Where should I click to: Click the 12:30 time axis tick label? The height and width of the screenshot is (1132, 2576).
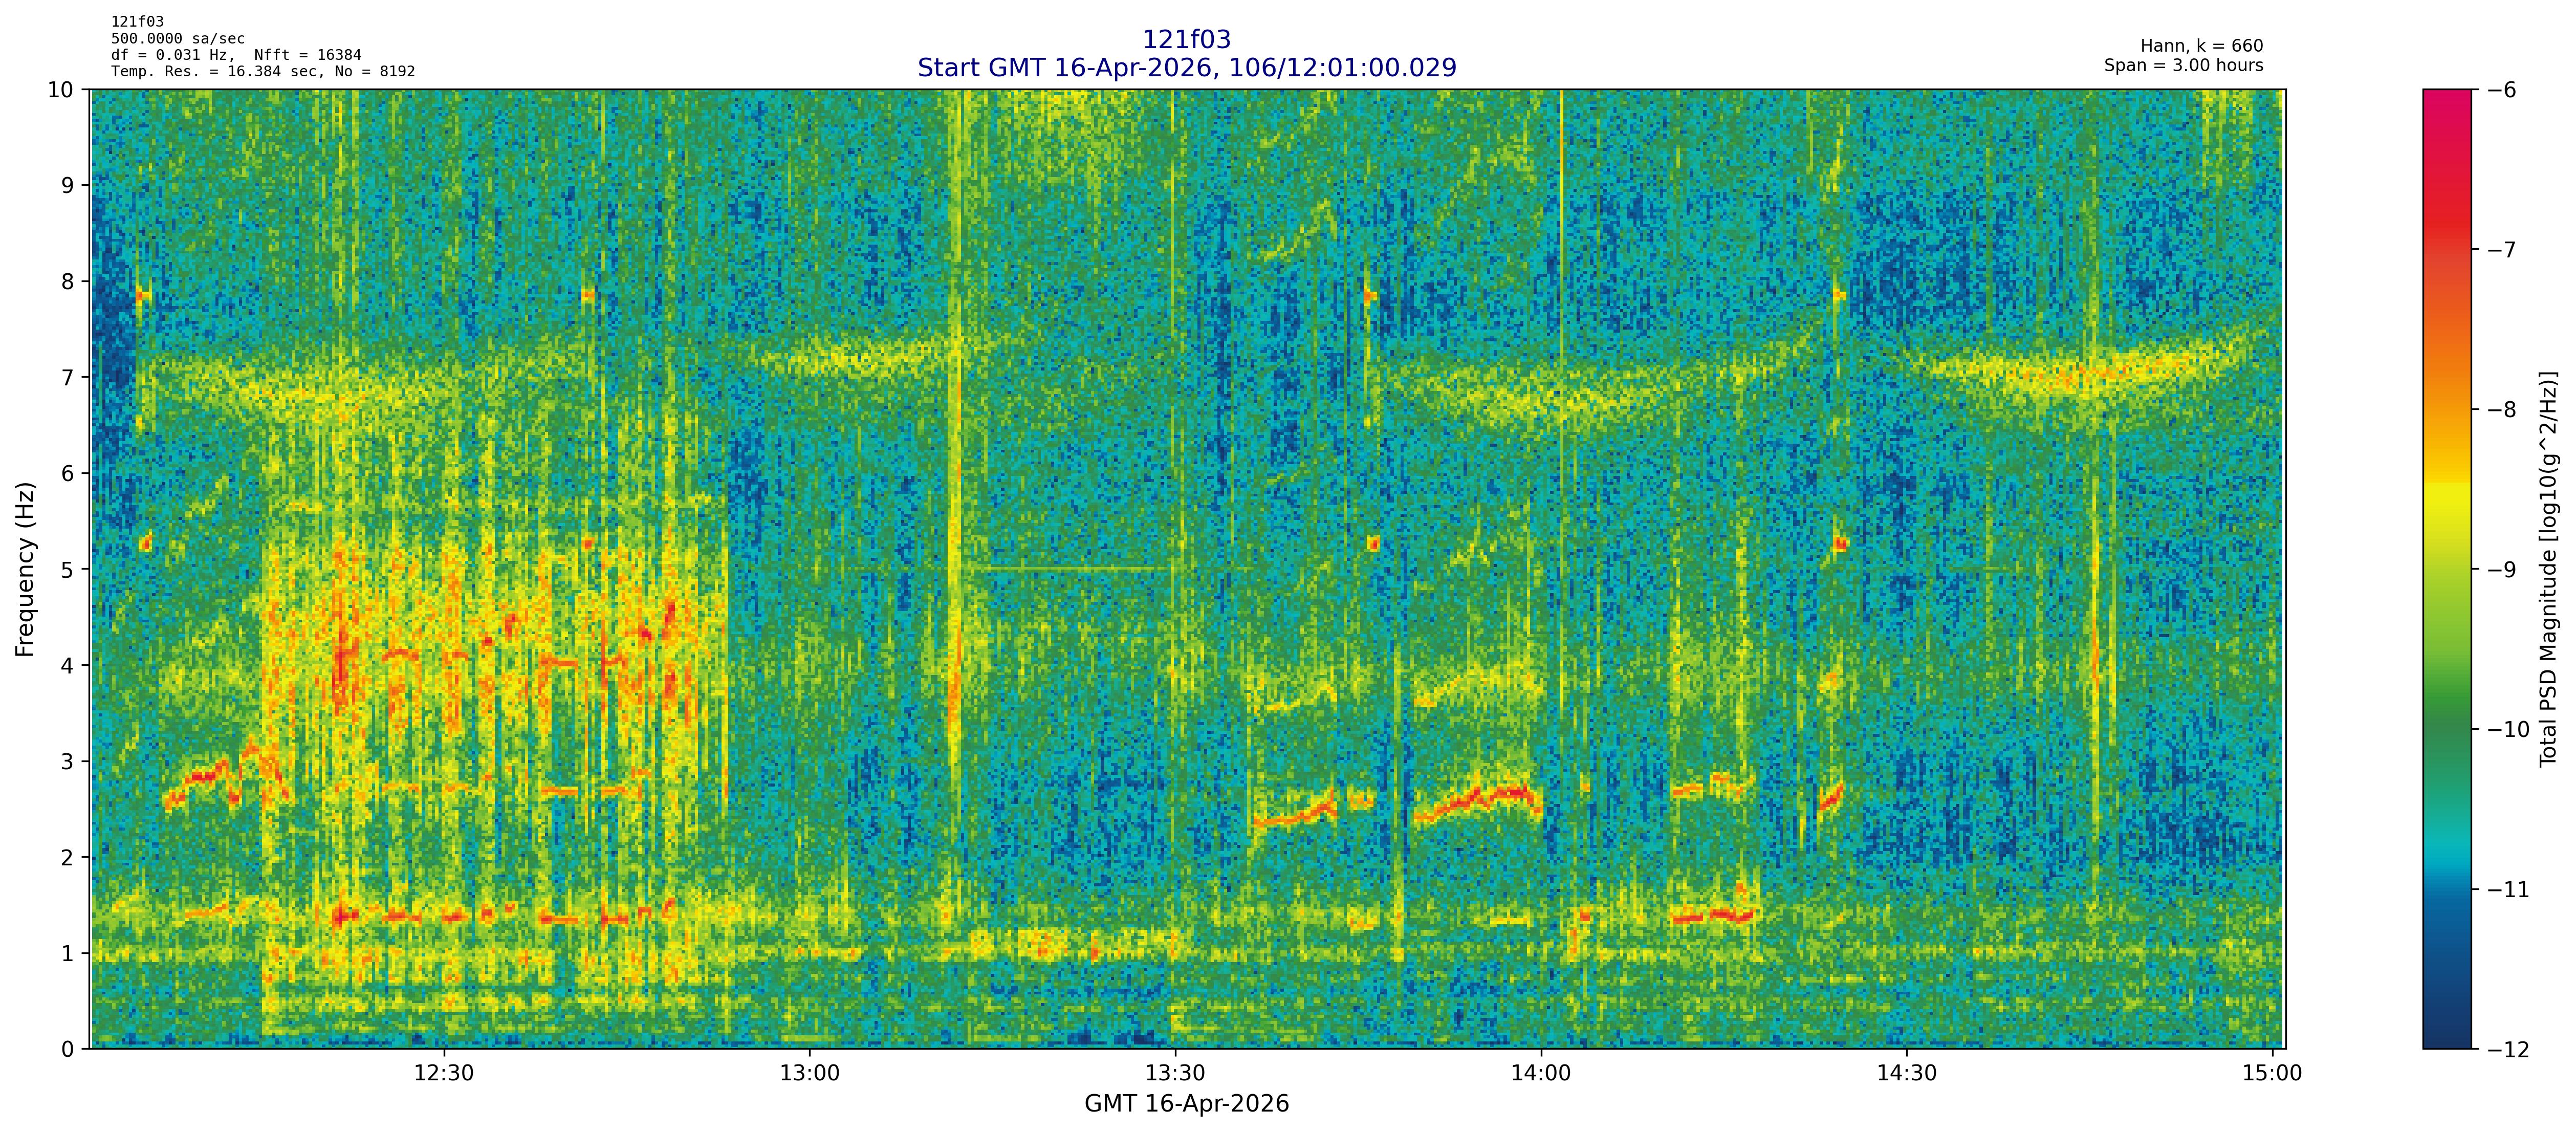(x=444, y=1074)
